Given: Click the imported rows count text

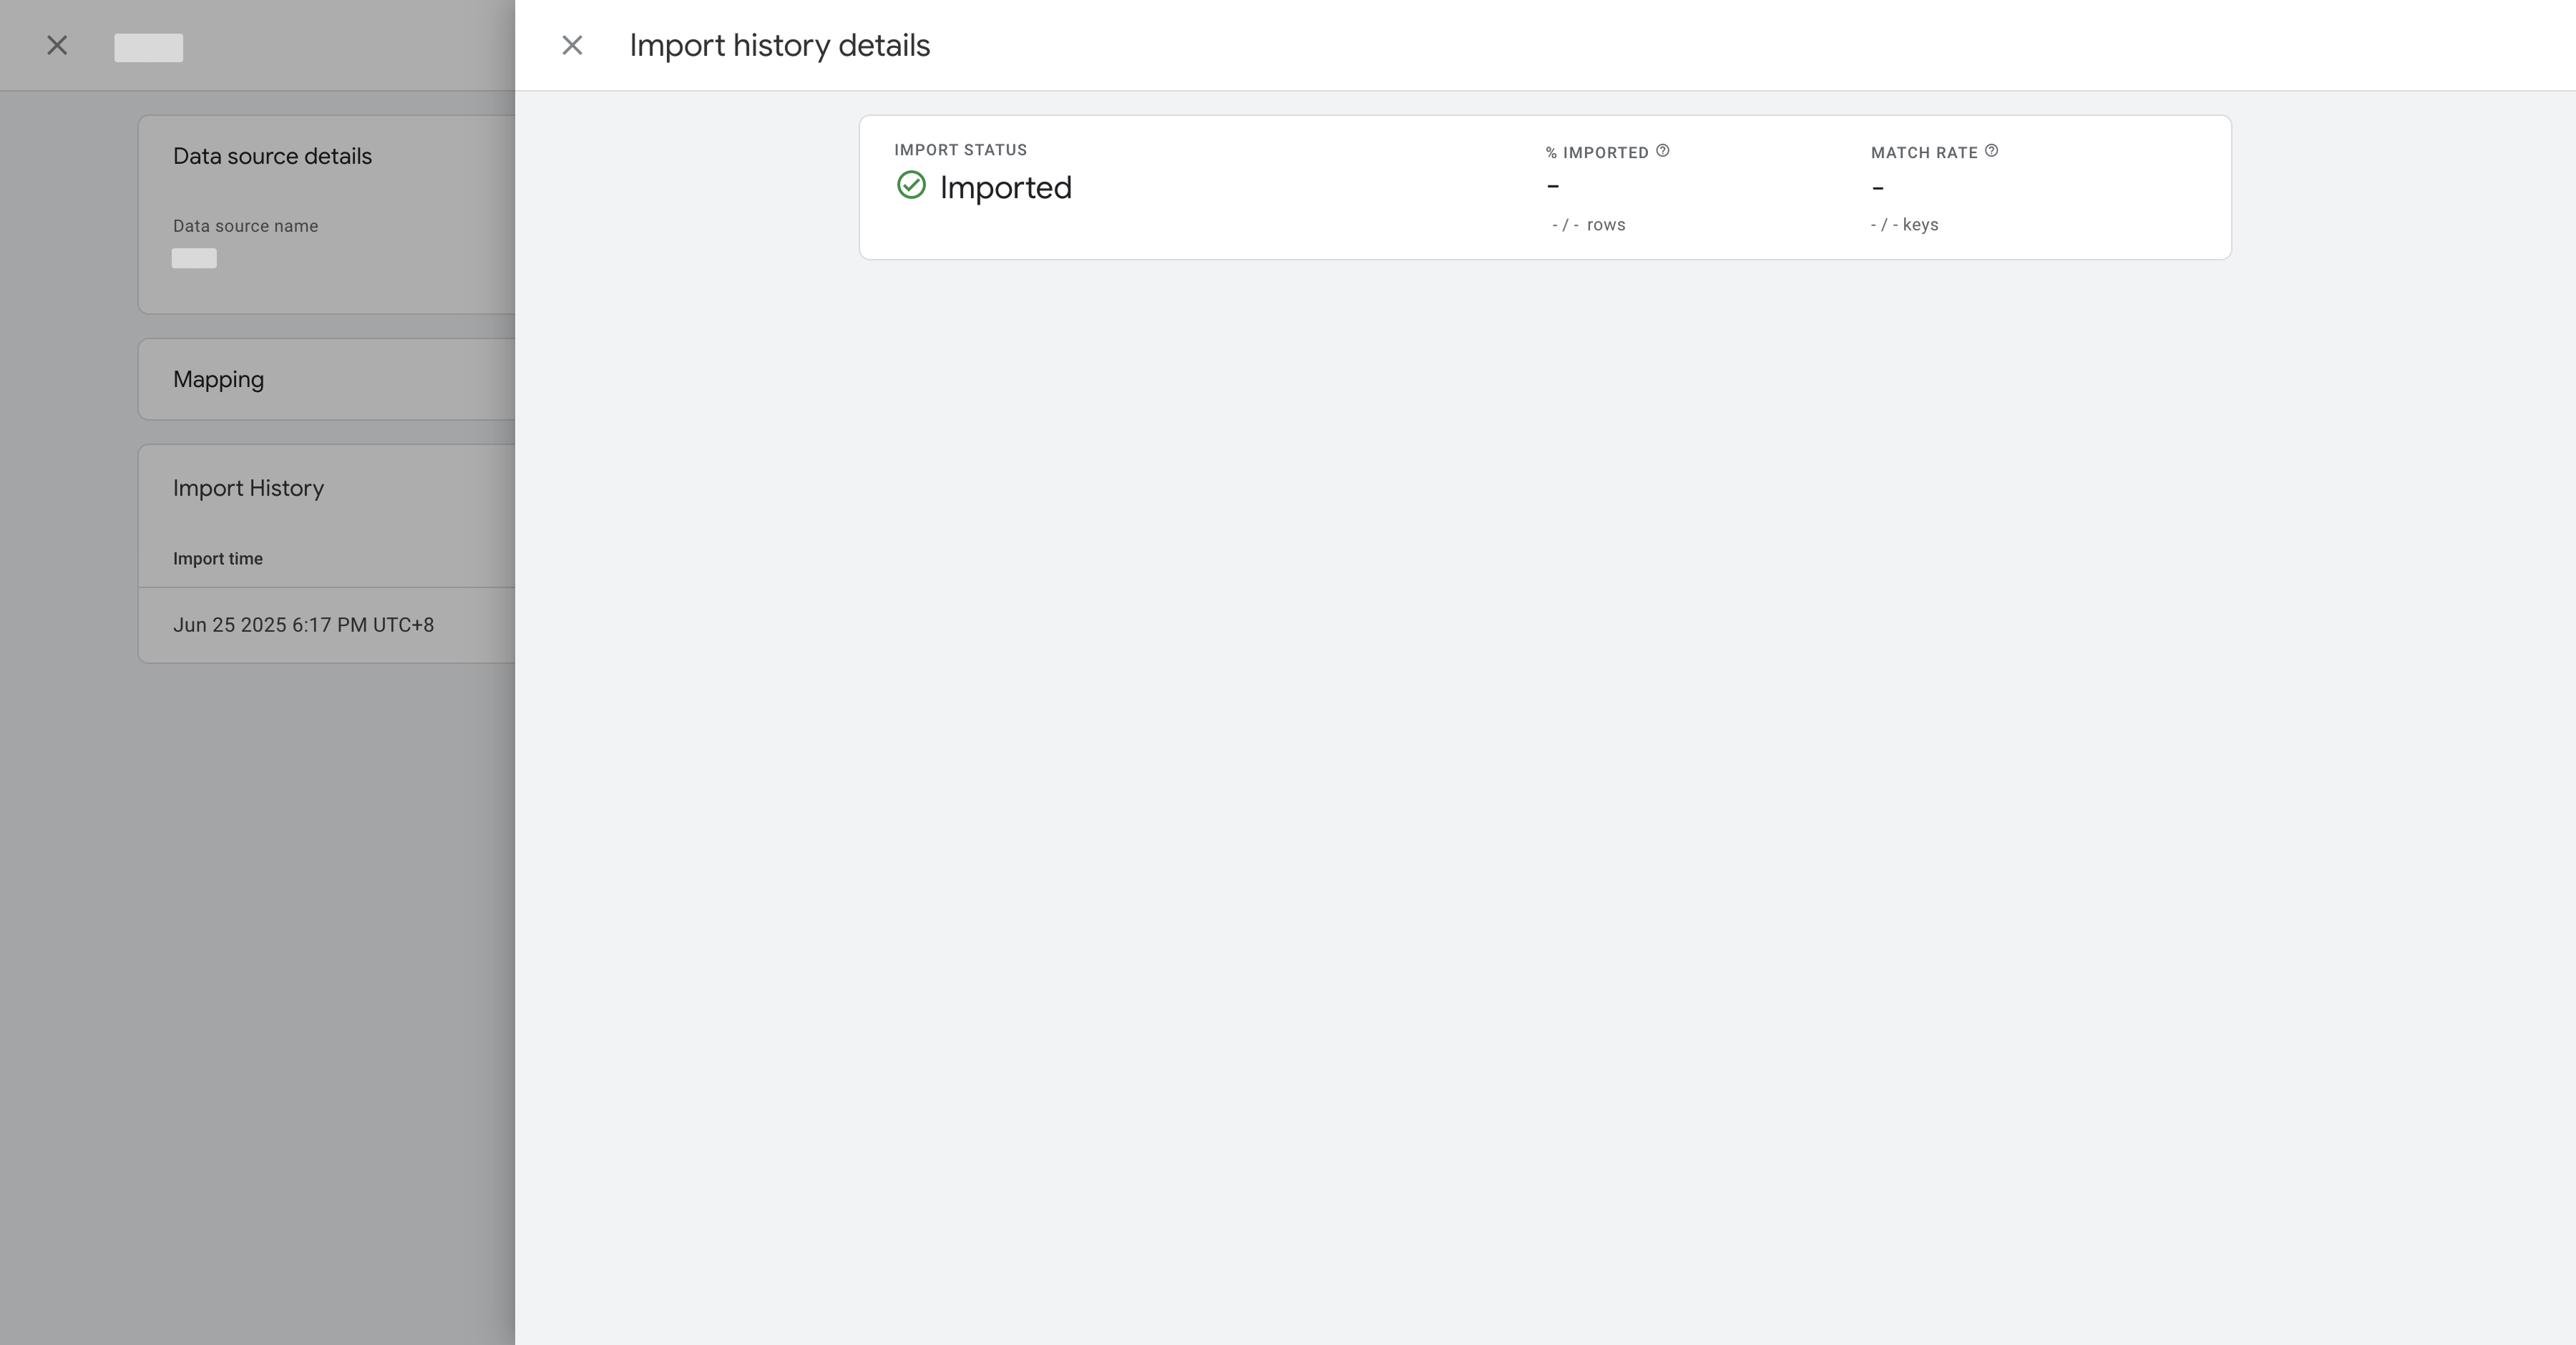Looking at the screenshot, I should point(1588,225).
